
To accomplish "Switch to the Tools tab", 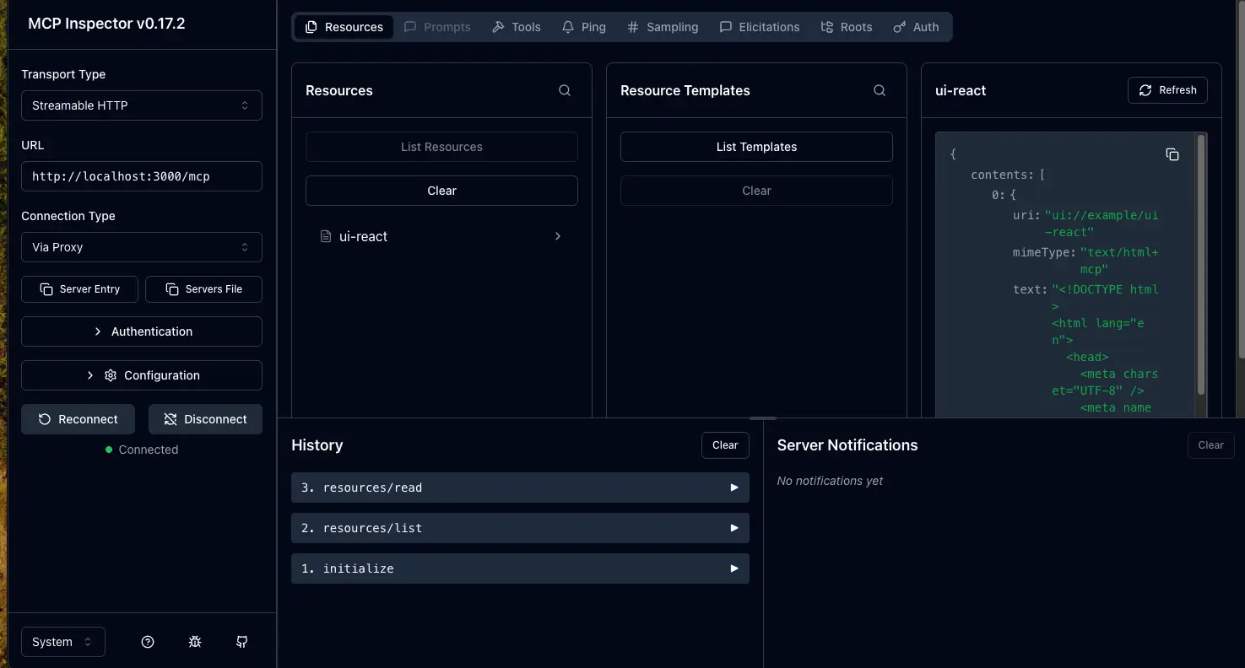I will point(517,27).
